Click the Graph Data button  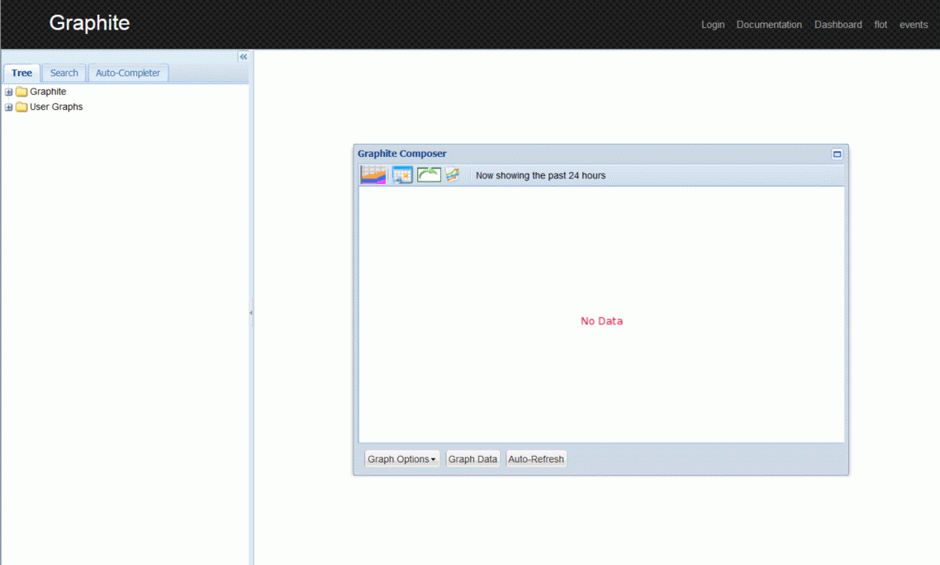click(472, 458)
